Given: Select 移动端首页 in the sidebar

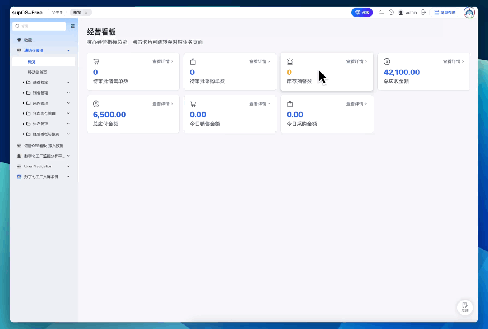Looking at the screenshot, I should pos(38,72).
